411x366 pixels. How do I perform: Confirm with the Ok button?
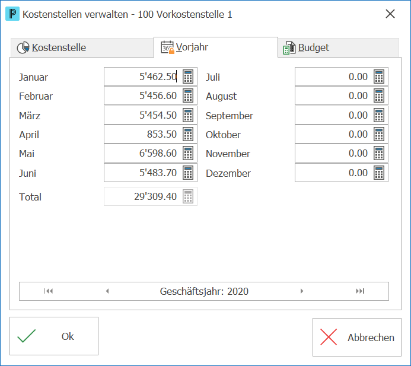(54, 336)
